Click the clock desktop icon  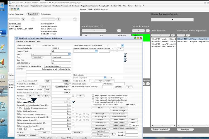(x=3, y=77)
